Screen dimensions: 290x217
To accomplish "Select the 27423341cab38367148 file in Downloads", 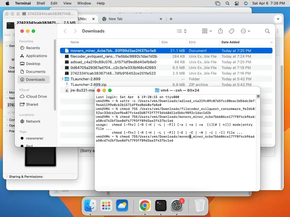I will click(x=166, y=73).
